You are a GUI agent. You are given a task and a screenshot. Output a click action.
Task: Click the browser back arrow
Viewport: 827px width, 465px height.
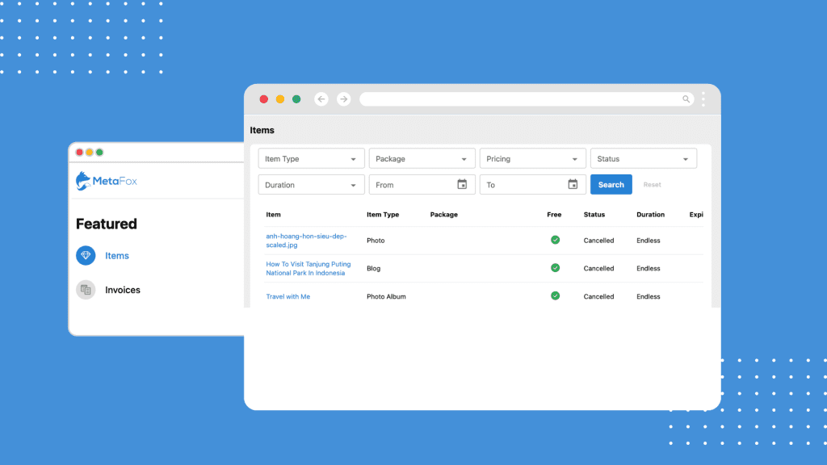click(321, 99)
